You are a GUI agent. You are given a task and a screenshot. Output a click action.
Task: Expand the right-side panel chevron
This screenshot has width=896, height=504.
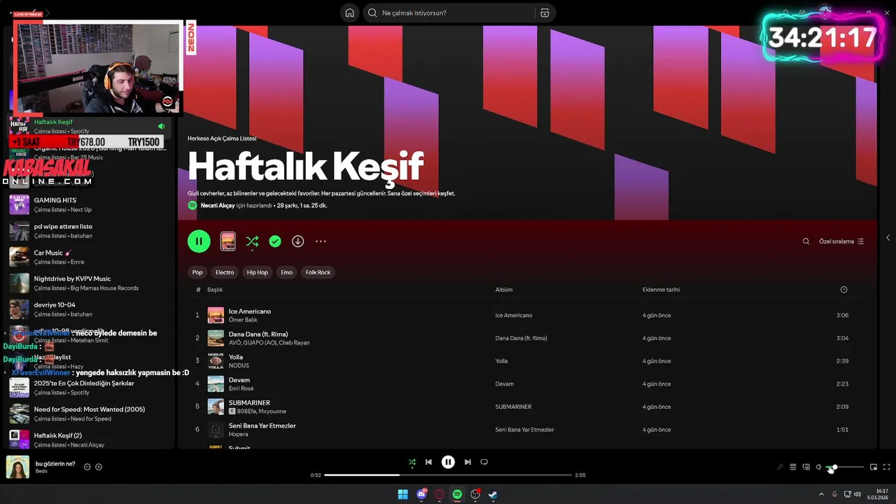[x=888, y=238]
